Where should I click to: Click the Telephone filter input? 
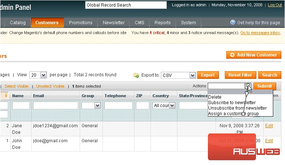[118, 106]
